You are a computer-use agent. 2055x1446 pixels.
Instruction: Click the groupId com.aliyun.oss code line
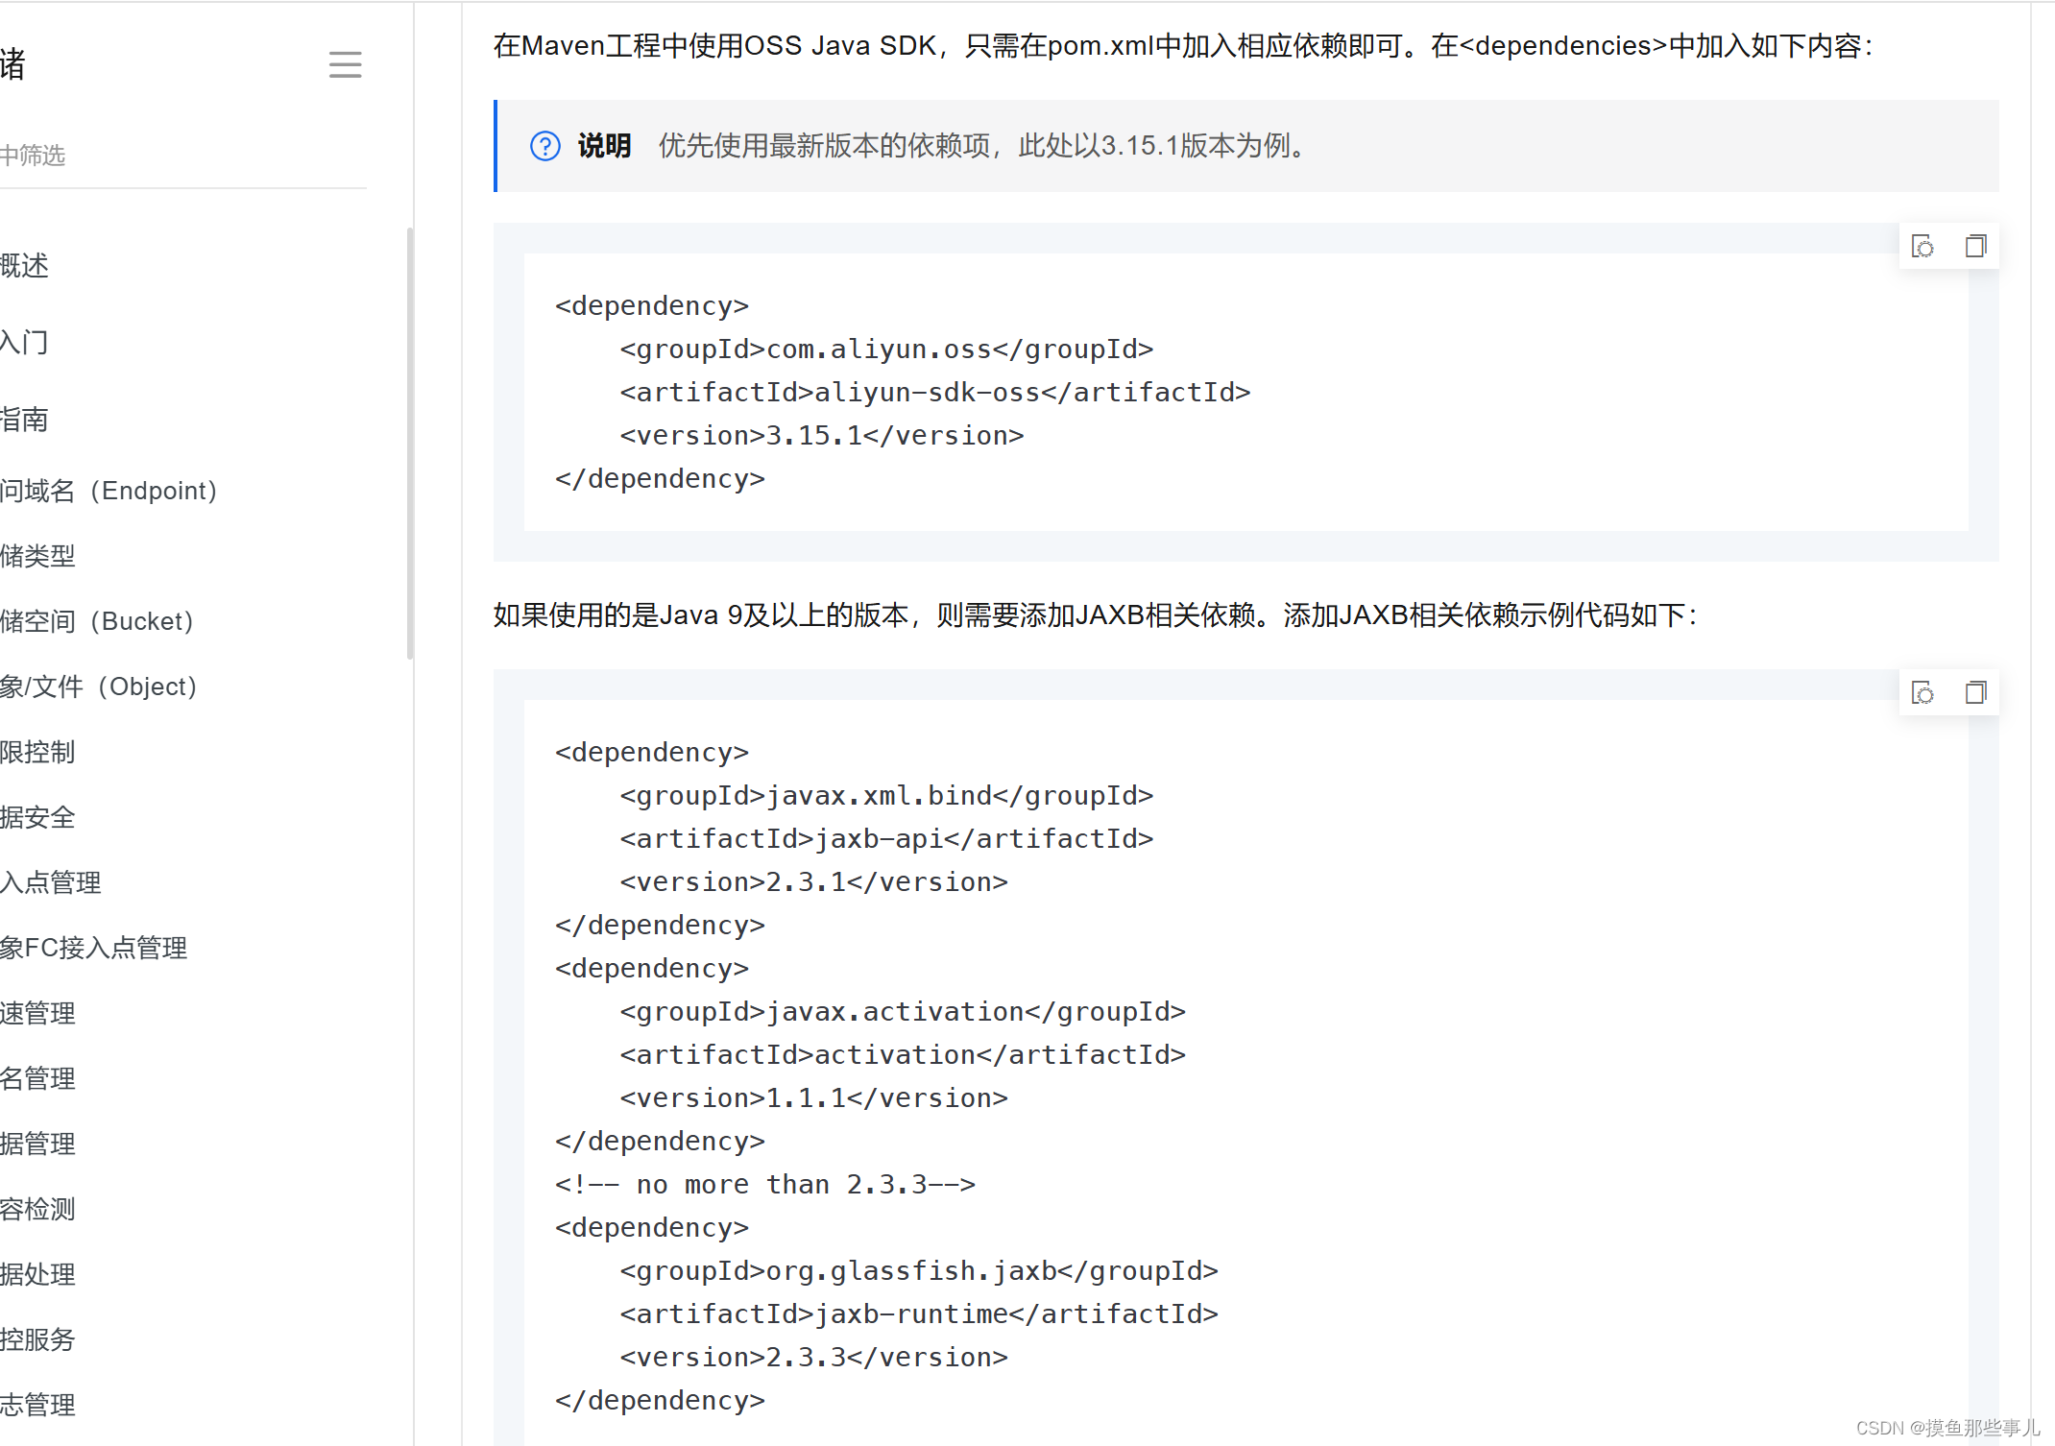pos(886,349)
